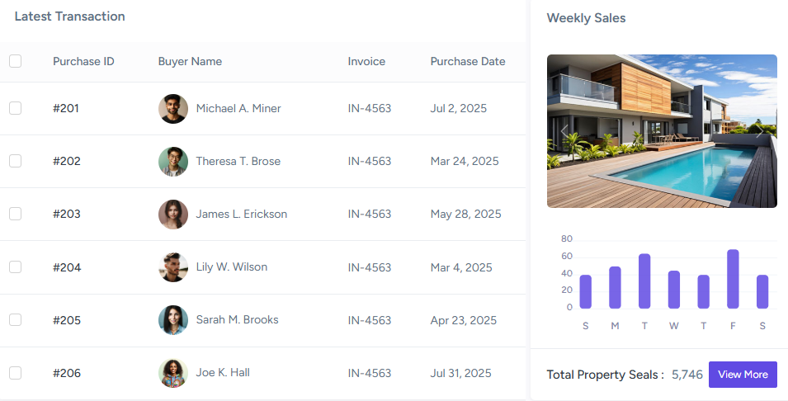Sort by the Purchase ID column header
The width and height of the screenshot is (788, 401).
click(83, 61)
